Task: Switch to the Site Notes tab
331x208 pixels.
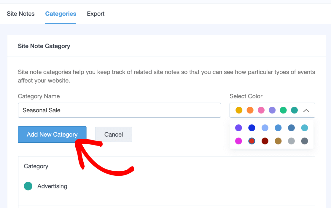Action: pos(20,14)
